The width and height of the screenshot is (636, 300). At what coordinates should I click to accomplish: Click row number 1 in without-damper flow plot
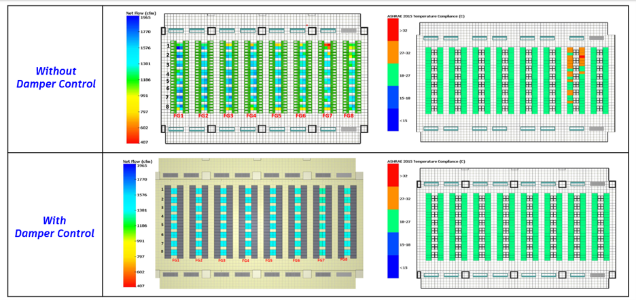click(169, 45)
